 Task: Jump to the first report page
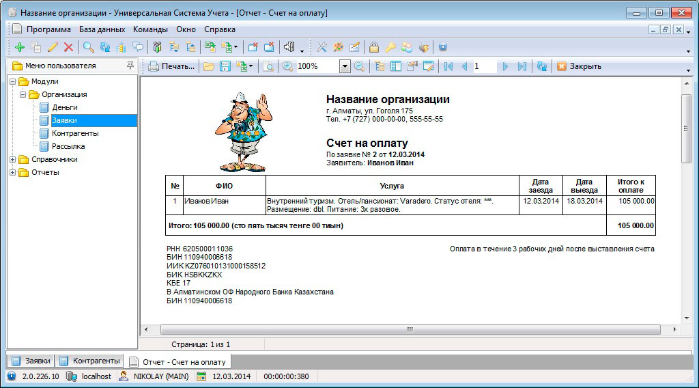448,66
